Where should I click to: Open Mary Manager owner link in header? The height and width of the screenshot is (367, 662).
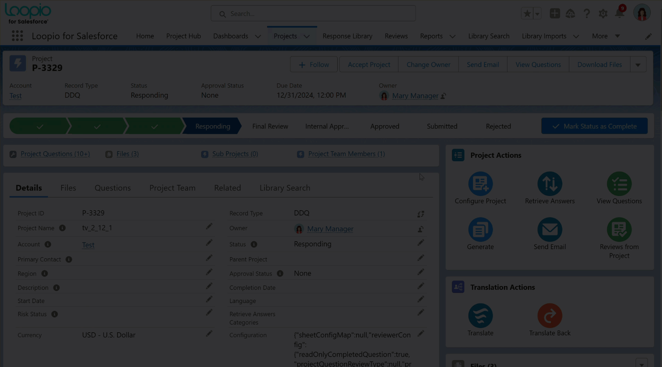pos(415,96)
